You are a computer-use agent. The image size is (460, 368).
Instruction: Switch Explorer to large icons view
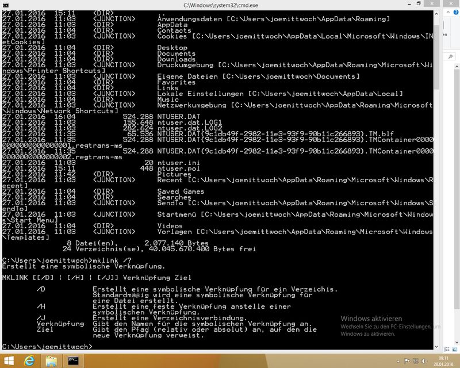[x=454, y=349]
